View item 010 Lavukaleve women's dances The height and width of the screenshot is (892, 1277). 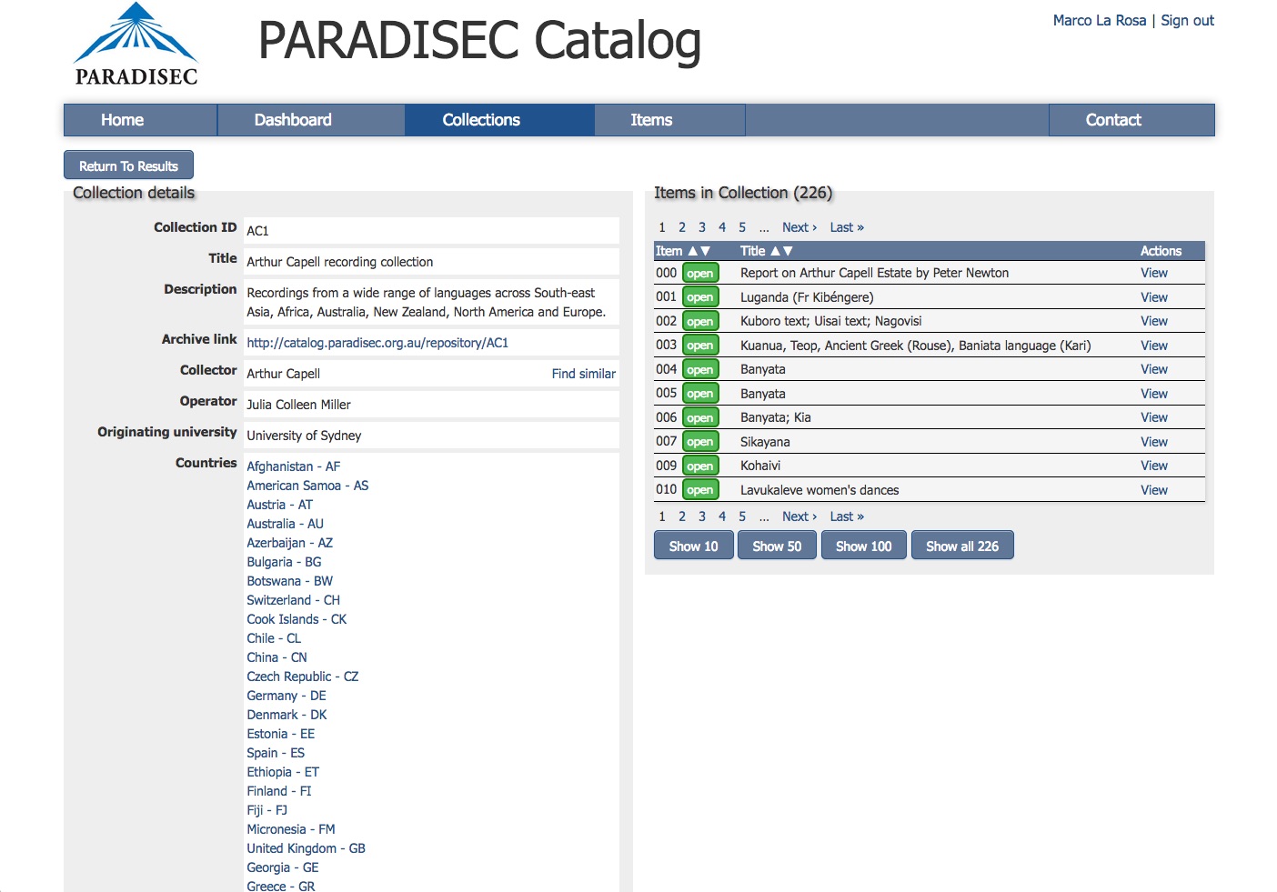[x=1154, y=490]
